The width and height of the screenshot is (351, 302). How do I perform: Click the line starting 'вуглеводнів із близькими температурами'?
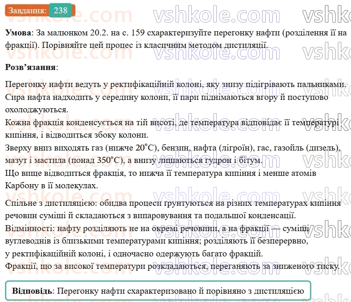click(x=157, y=241)
